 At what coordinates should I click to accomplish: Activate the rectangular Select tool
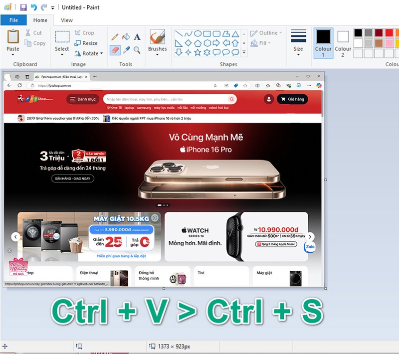click(x=62, y=37)
